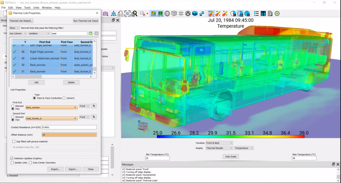Toggle the Lighting display icon

click(160, 14)
